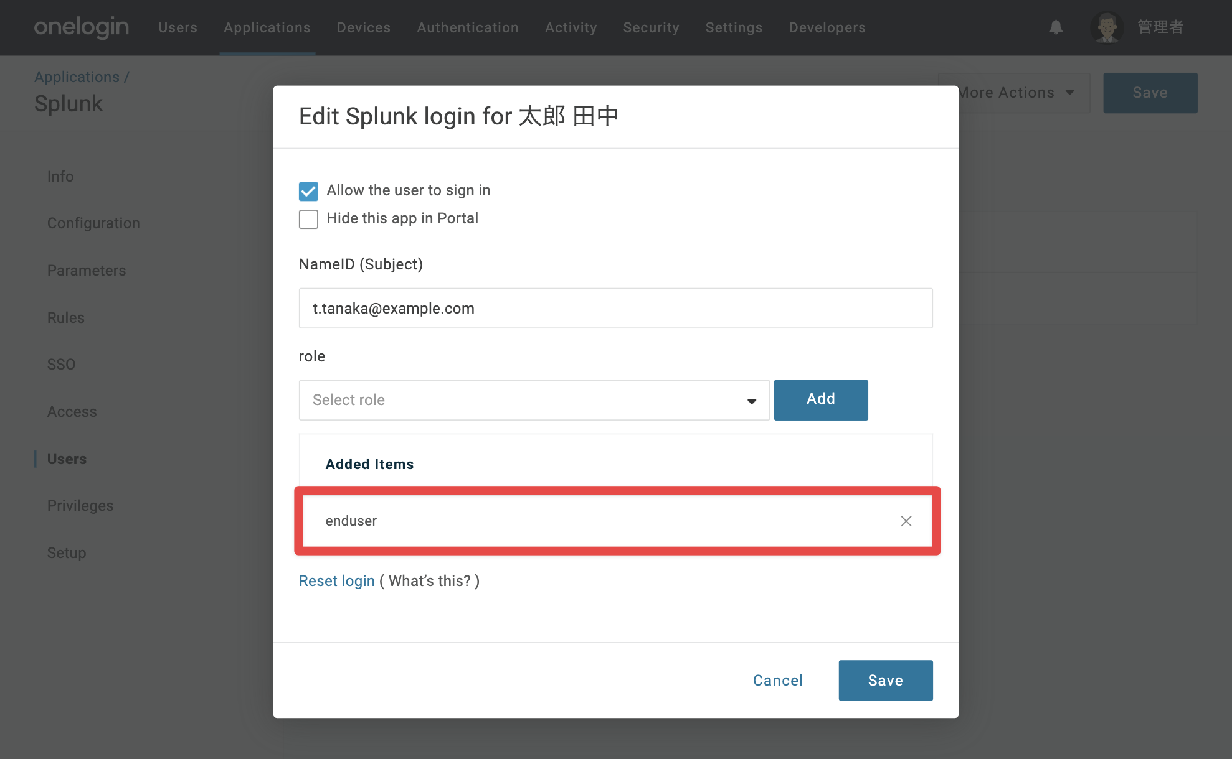Select the Parameters sidebar tab
The height and width of the screenshot is (759, 1232).
[87, 271]
